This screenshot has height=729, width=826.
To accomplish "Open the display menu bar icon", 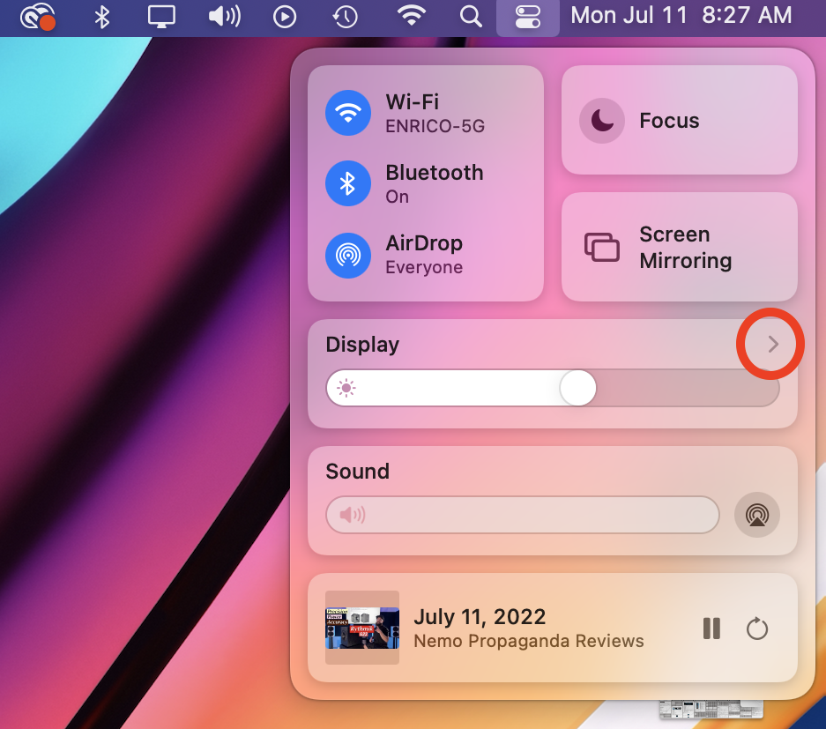I will (x=161, y=17).
